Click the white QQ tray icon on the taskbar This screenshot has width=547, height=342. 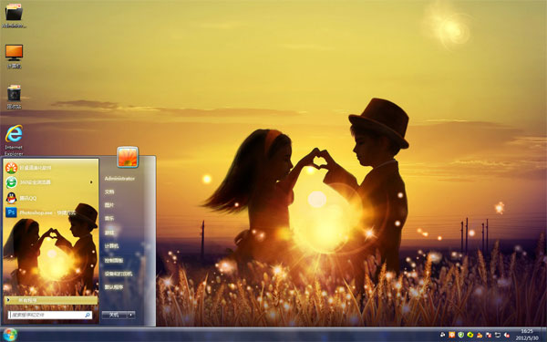tap(443, 335)
